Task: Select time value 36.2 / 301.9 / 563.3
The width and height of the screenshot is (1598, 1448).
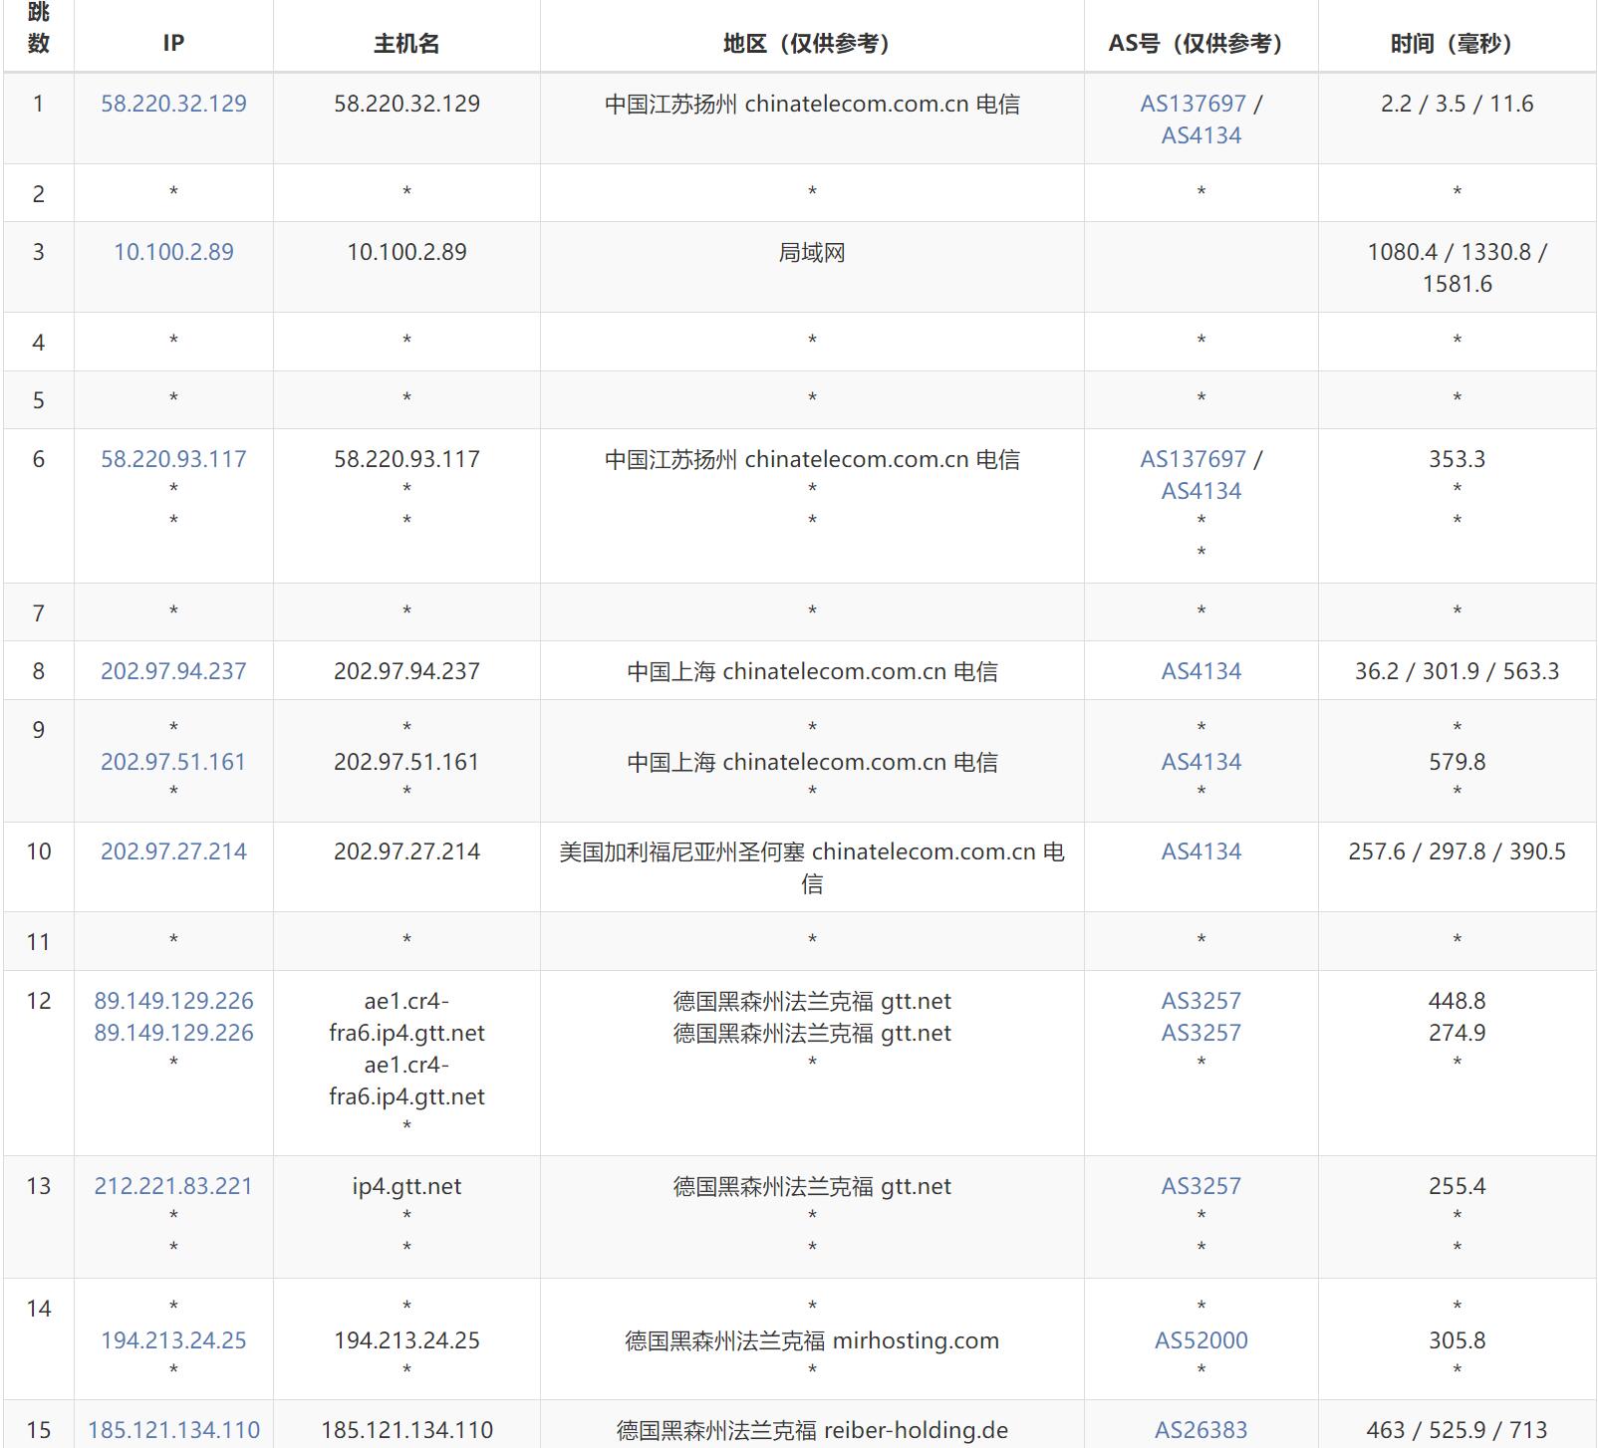Action: pyautogui.click(x=1458, y=671)
